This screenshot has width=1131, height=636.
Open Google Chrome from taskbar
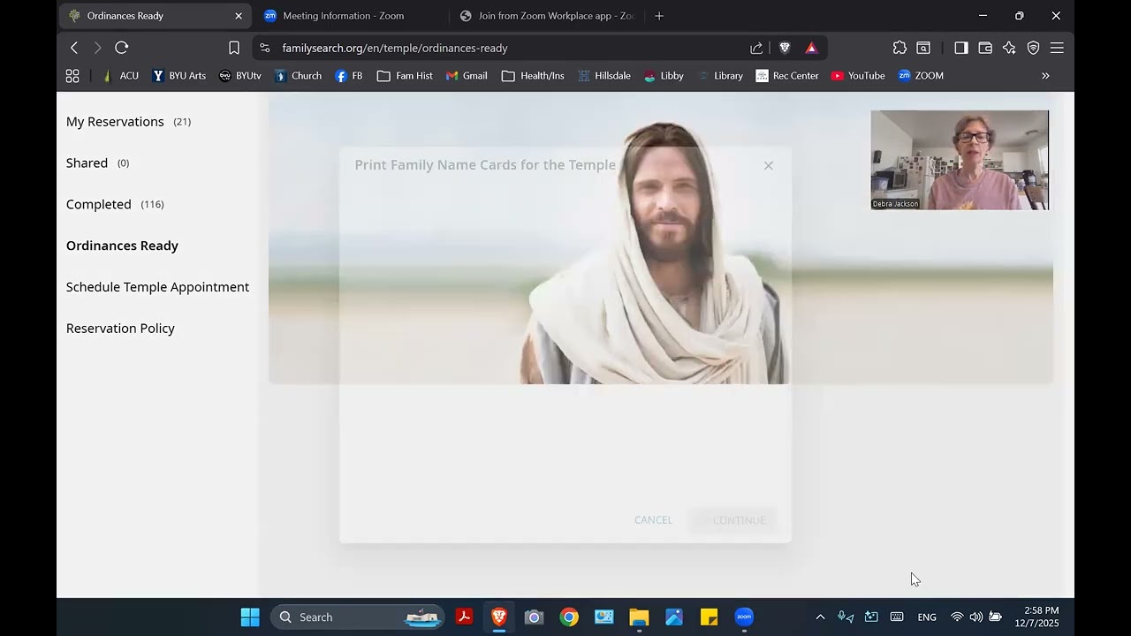pos(569,617)
